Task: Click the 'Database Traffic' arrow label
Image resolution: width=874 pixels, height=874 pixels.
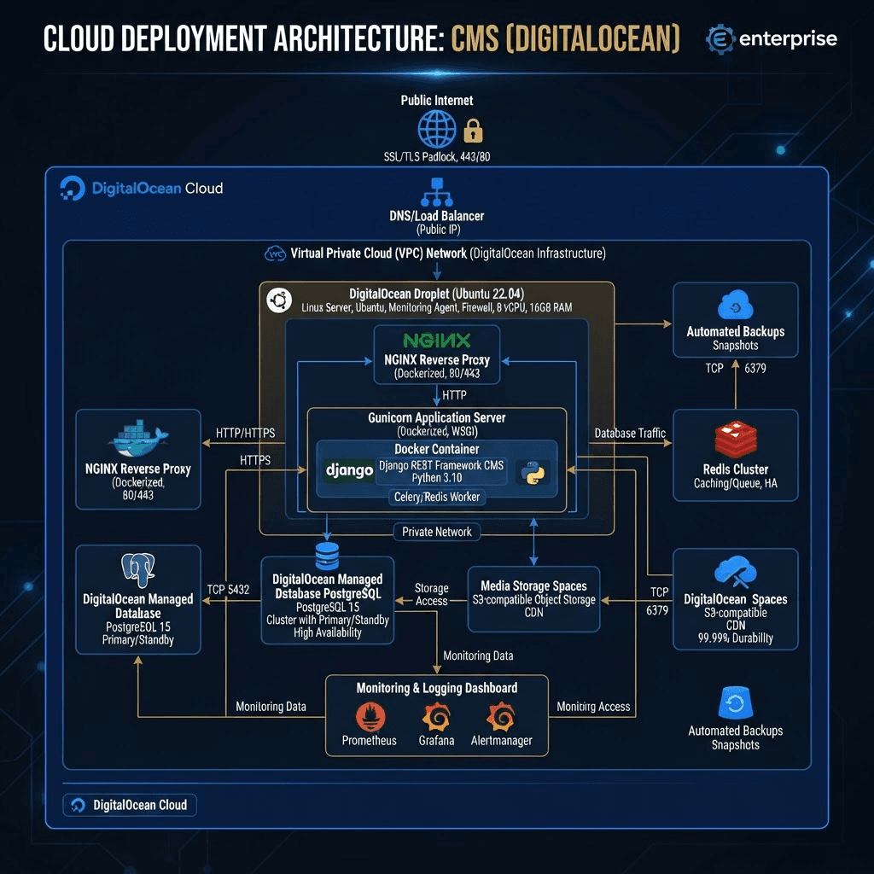Action: pos(630,433)
